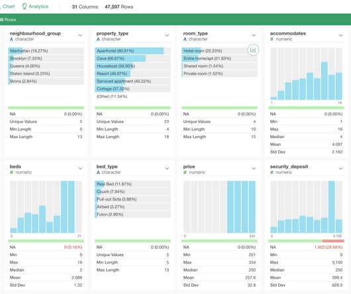Click the 47,597 Rows count

pos(119,7)
